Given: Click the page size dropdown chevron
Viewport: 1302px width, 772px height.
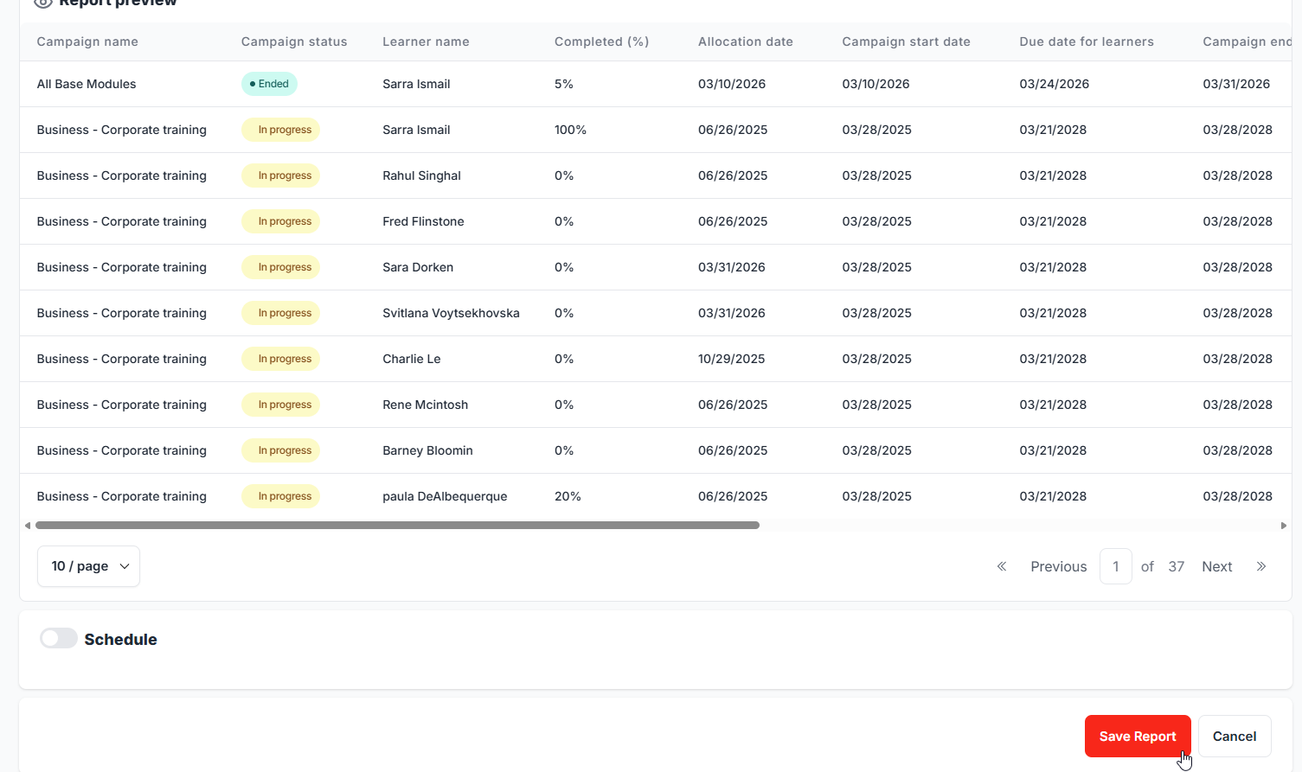Looking at the screenshot, I should [x=125, y=566].
